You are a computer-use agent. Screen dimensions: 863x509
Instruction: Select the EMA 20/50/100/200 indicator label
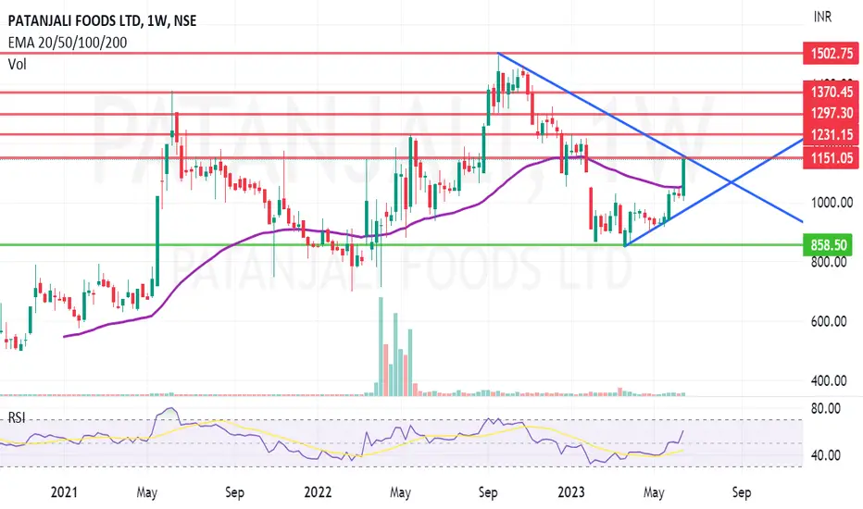tap(68, 43)
